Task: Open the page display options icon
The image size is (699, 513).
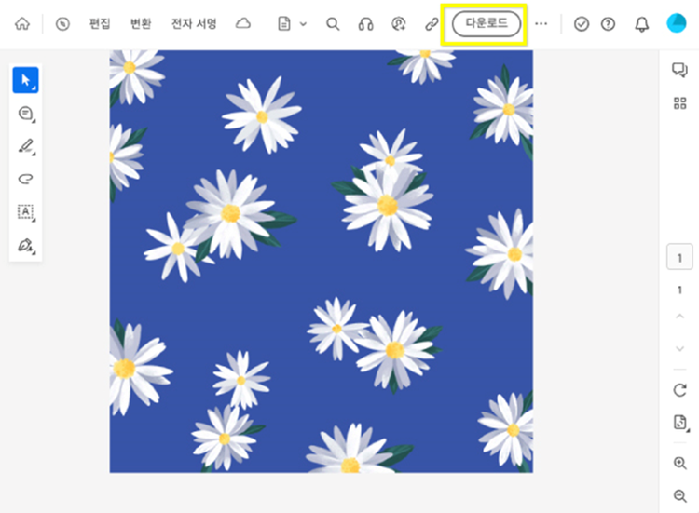Action: point(680,422)
